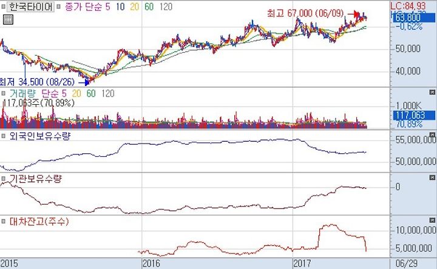The image size is (437, 269).
Task: Select the volume 120-day average label
Action: [x=108, y=93]
